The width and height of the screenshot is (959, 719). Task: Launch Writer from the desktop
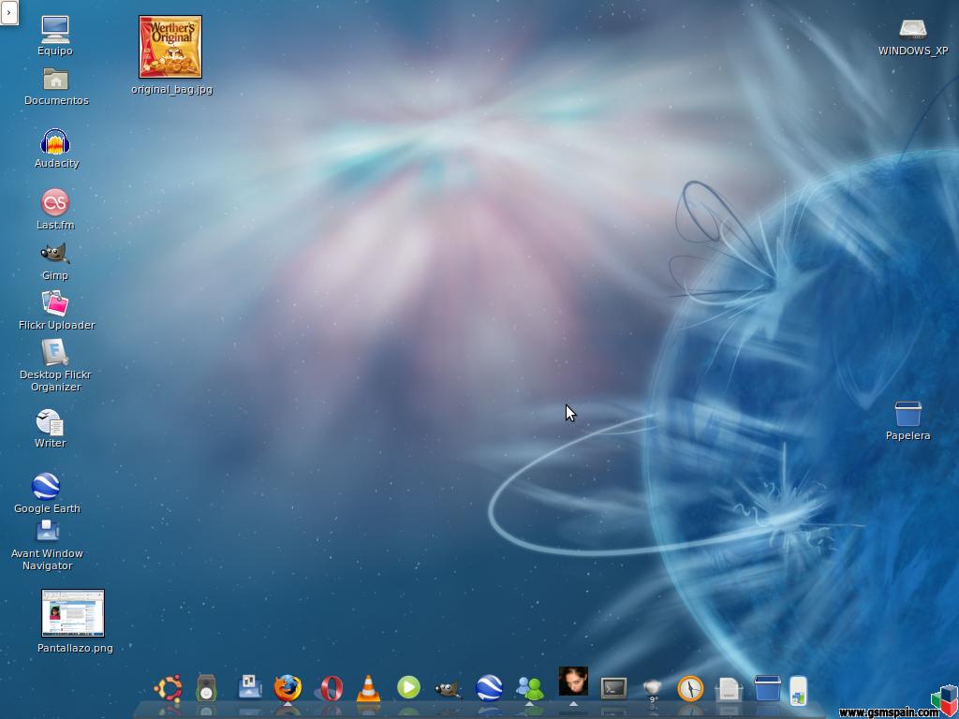tap(50, 422)
